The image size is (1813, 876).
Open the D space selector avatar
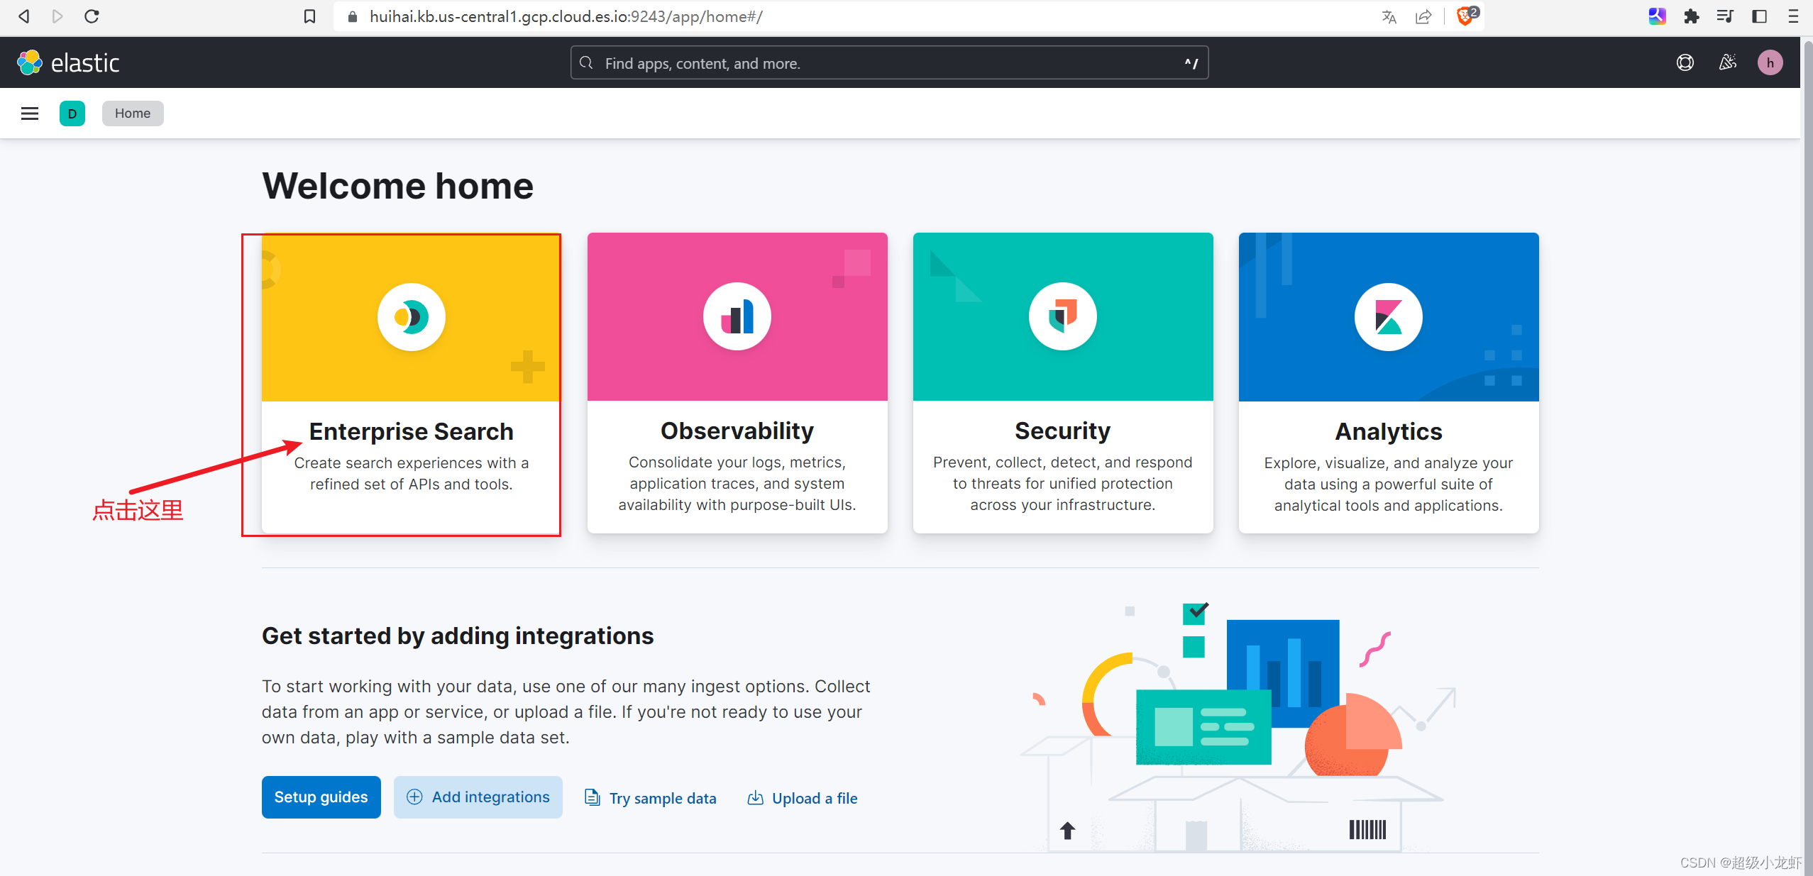click(x=72, y=113)
